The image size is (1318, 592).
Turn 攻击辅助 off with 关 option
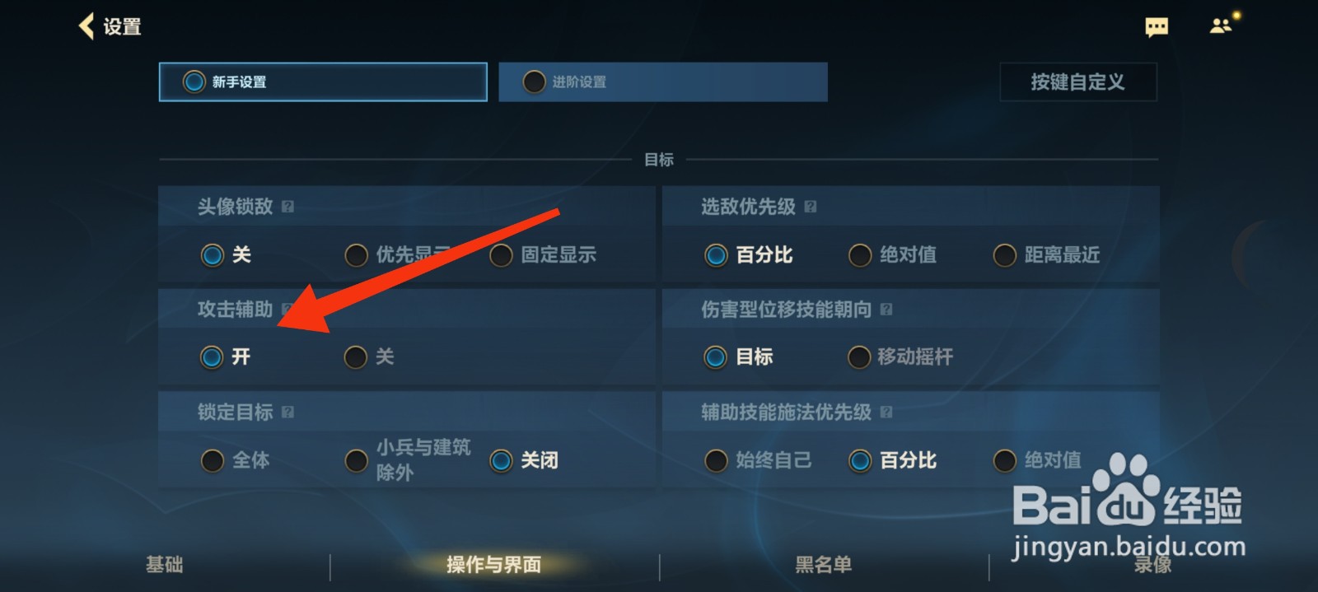[x=369, y=357]
